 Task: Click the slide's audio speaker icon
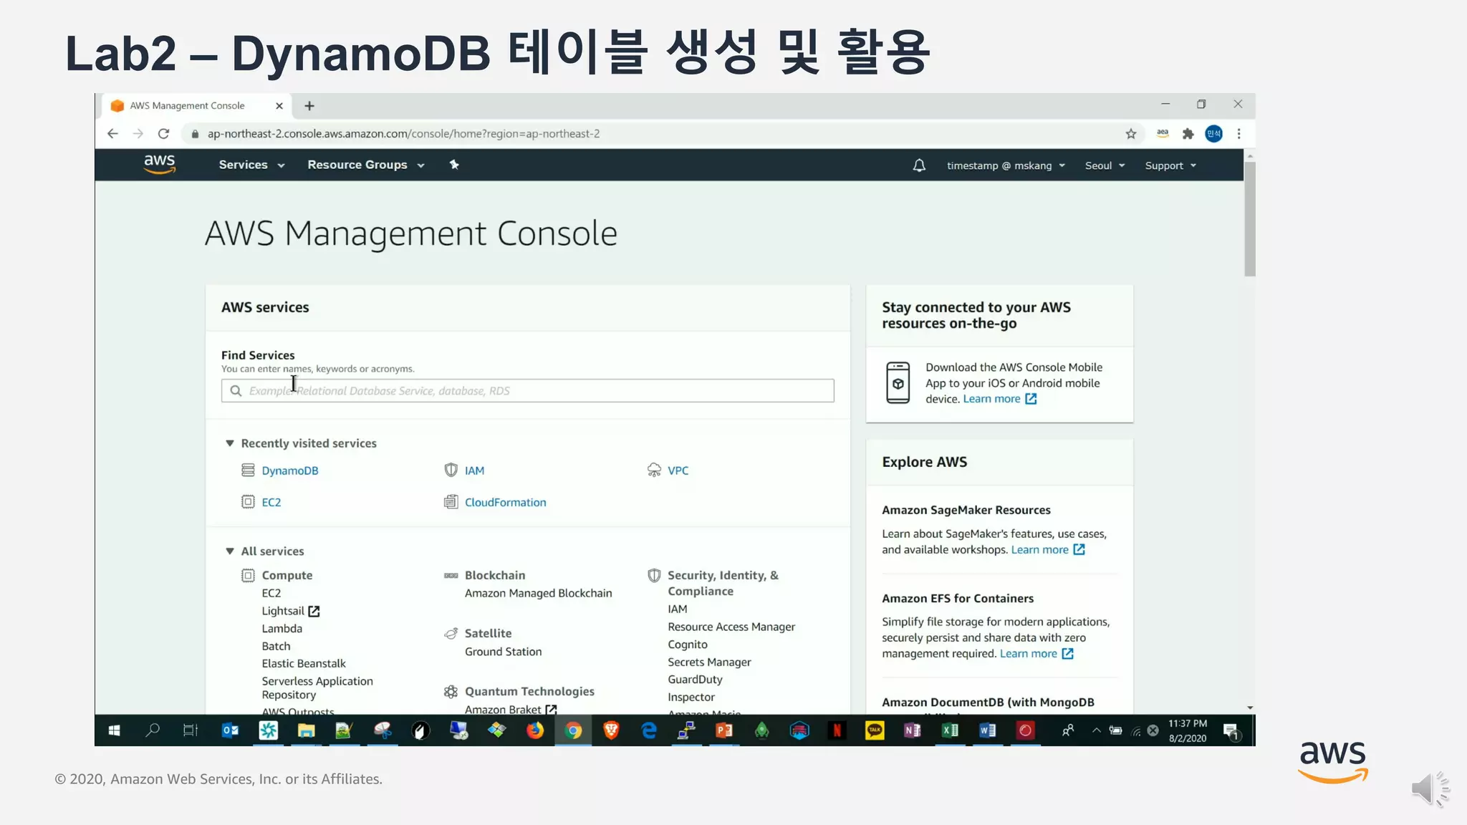point(1429,790)
